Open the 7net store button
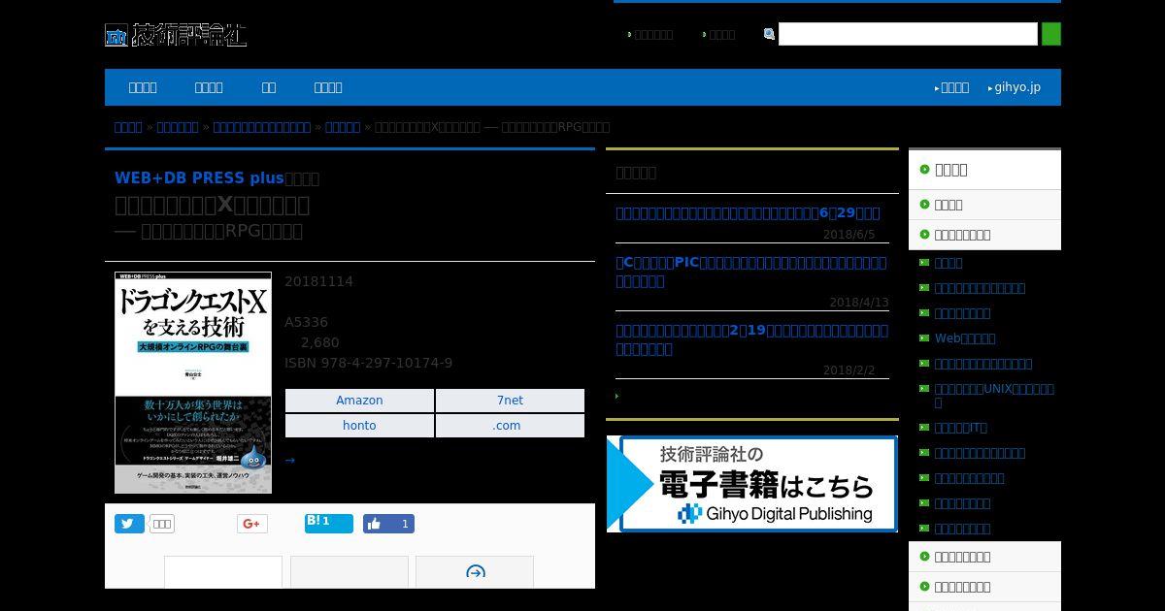The height and width of the screenshot is (611, 1165). pos(510,401)
